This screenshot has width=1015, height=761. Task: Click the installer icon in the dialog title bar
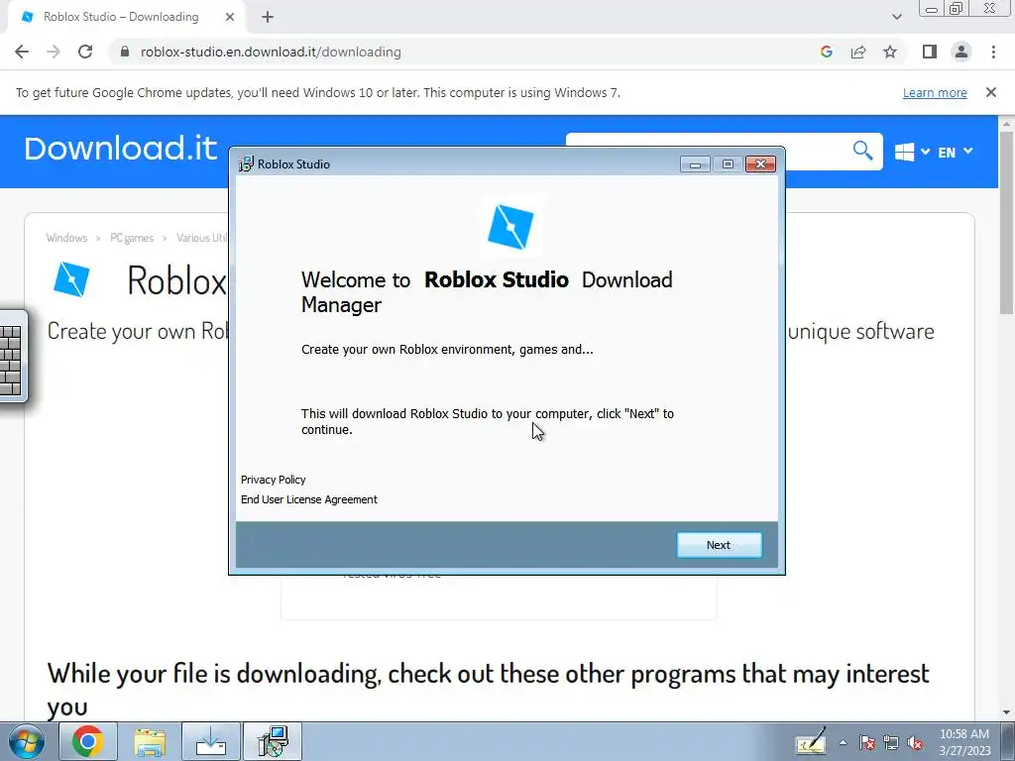(246, 163)
